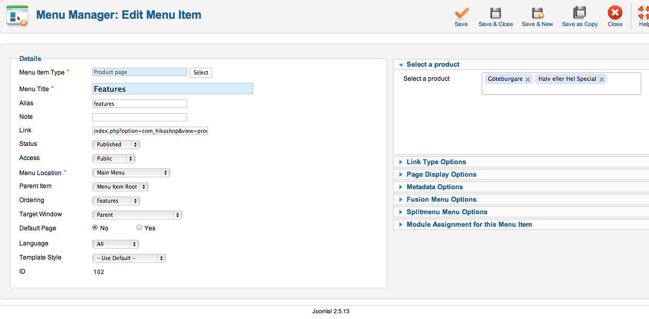Remove the Halv eller Hel Special tag
Viewport: 649px width, 319px height.
tap(602, 80)
